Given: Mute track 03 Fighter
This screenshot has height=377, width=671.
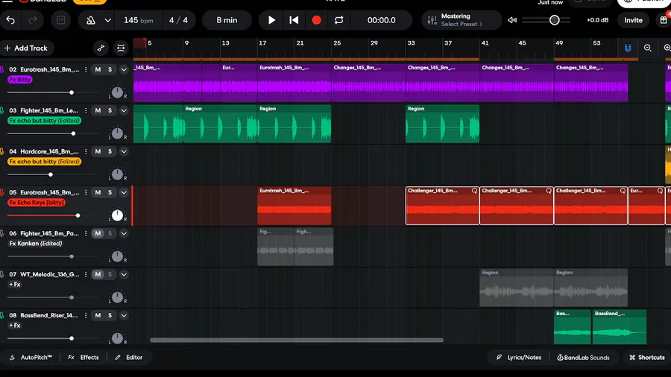Looking at the screenshot, I should (98, 110).
